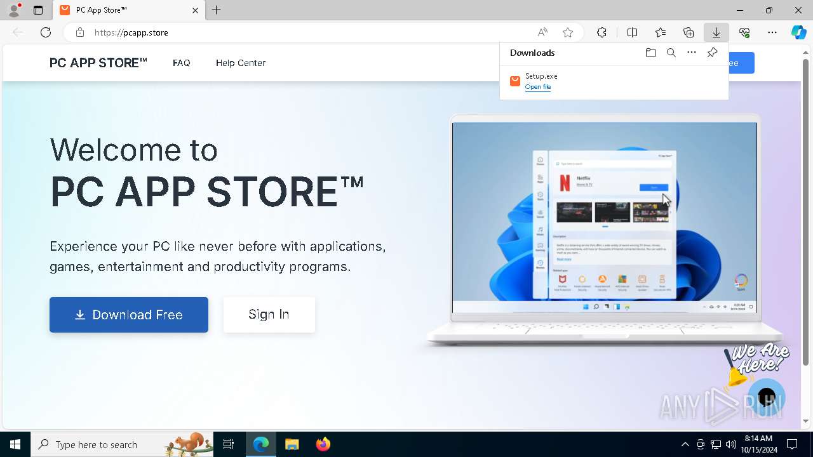Click the browser profile icon

14,10
